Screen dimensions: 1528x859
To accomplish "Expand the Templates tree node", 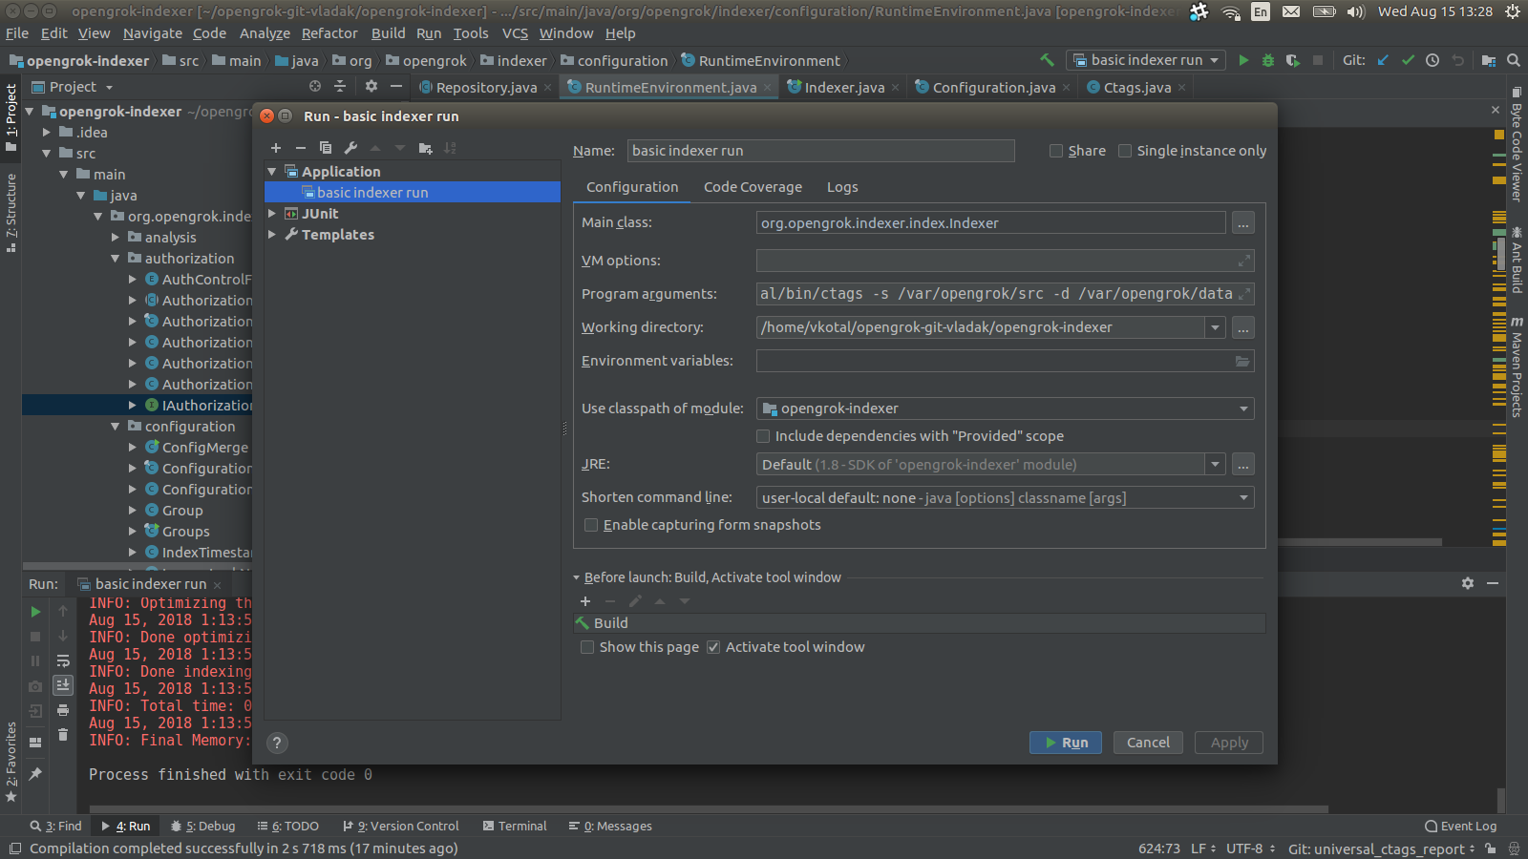I will coord(272,235).
